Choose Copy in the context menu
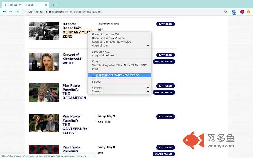The height and width of the screenshot is (158, 253). (119, 62)
